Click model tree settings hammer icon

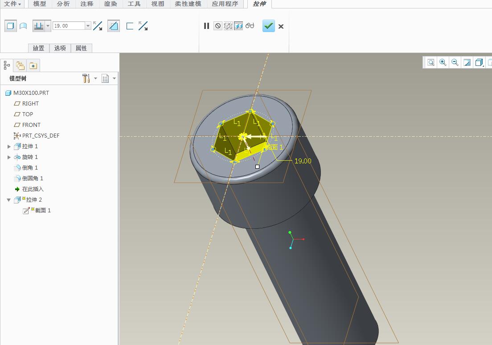pos(86,78)
